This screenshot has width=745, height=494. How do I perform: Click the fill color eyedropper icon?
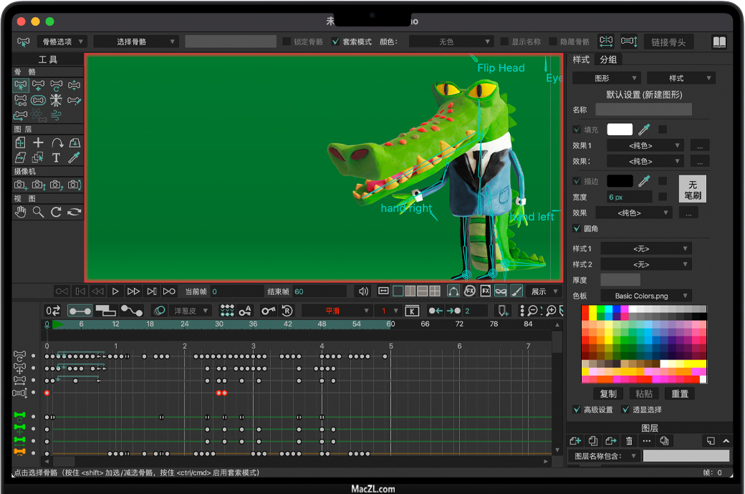(x=645, y=130)
